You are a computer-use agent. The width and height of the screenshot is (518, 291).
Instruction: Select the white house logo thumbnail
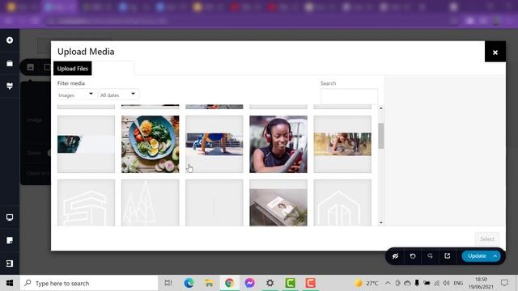[x=342, y=203]
